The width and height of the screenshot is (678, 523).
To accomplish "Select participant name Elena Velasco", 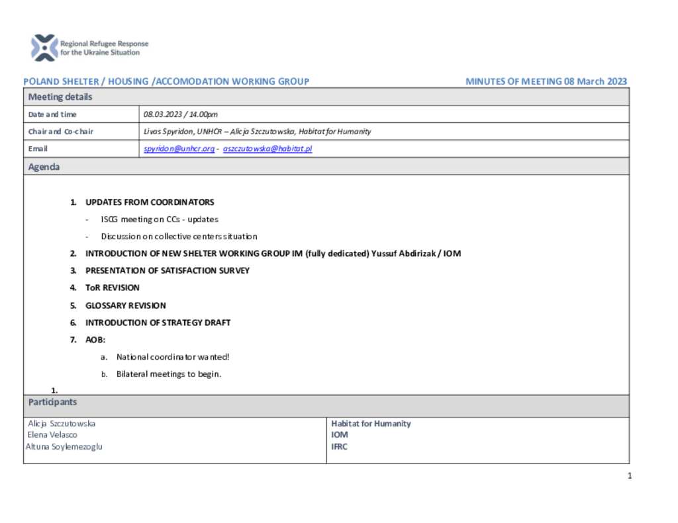I will click(52, 435).
